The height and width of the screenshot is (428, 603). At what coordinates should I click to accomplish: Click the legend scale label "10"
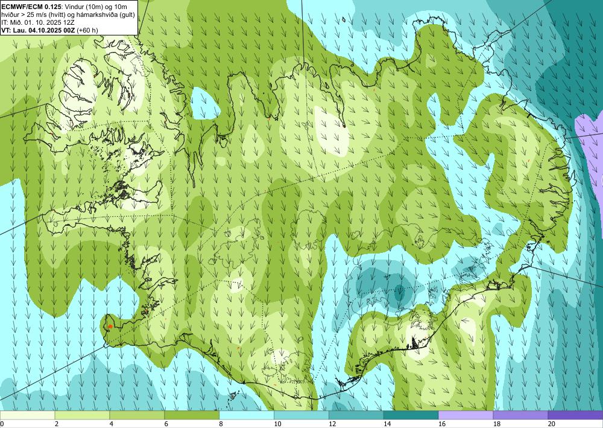pos(277,424)
